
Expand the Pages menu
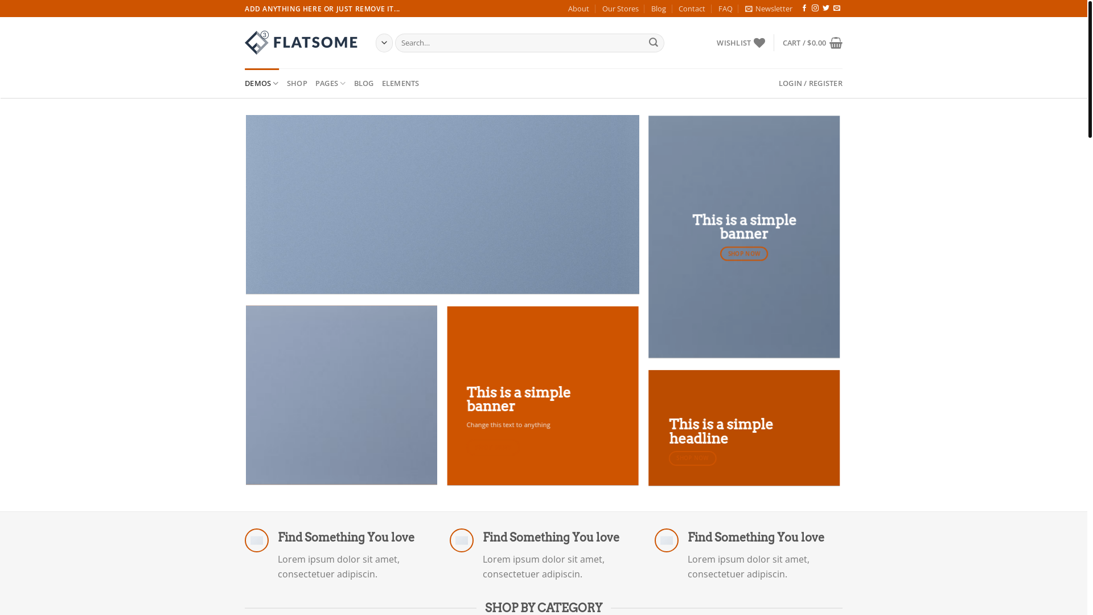click(331, 83)
